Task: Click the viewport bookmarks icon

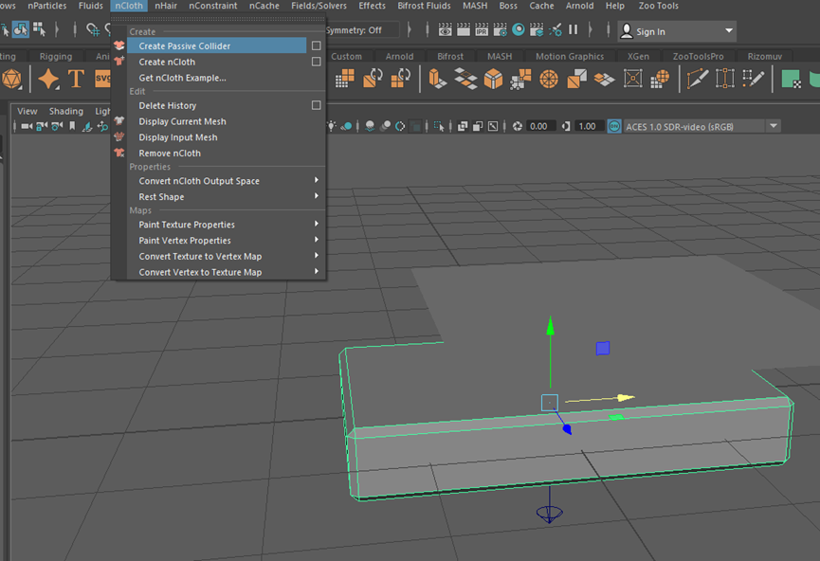Action: [x=72, y=126]
